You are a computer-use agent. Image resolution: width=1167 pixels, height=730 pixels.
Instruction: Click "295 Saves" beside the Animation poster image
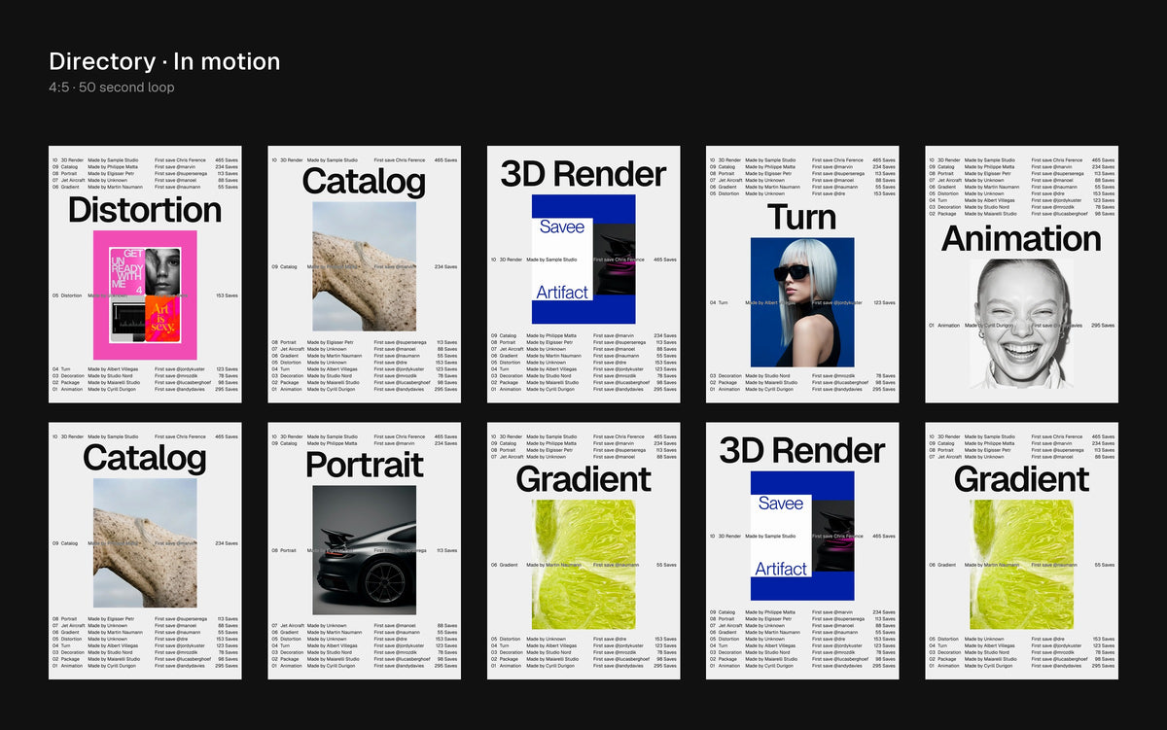click(1103, 325)
